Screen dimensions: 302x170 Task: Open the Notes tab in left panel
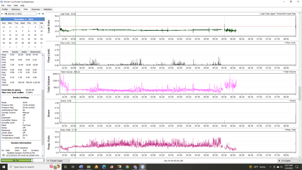[24, 52]
